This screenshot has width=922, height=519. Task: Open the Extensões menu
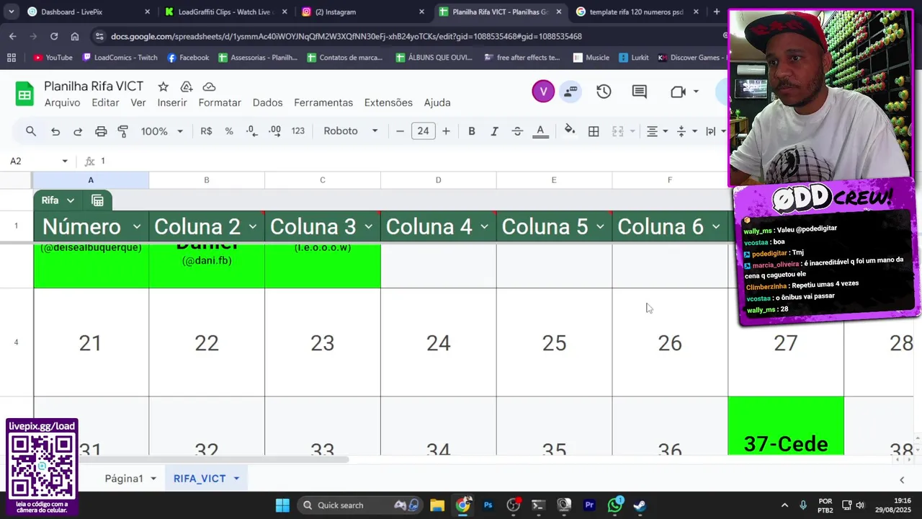388,102
